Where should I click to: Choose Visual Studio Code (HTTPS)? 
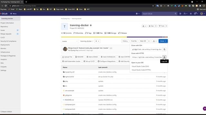[141, 70]
